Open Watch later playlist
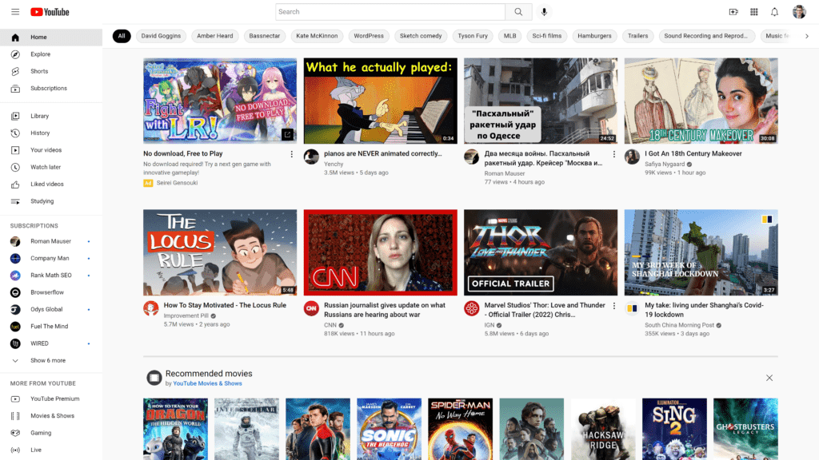The image size is (819, 460). coord(51,167)
